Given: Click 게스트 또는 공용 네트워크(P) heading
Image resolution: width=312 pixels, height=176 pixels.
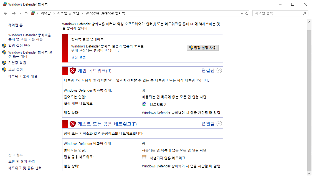Looking at the screenshot, I should (x=107, y=124).
